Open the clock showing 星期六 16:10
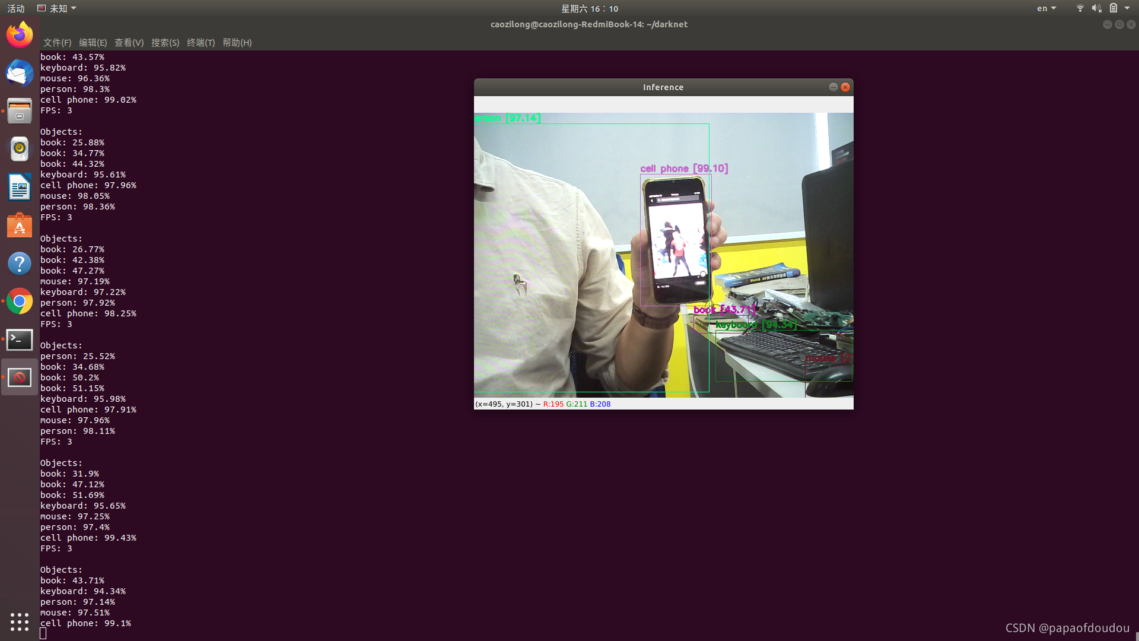The width and height of the screenshot is (1139, 641). 590,8
